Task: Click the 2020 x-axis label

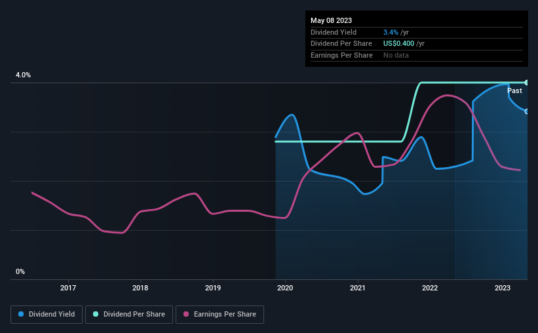Action: tap(285, 288)
